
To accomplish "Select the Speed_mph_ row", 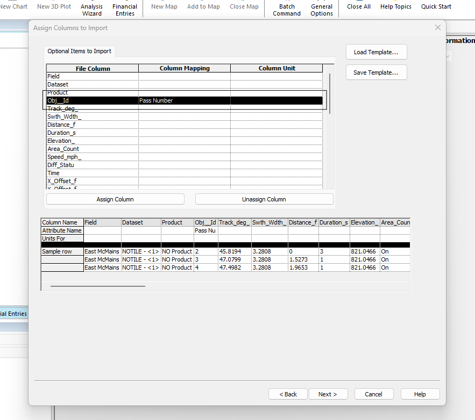I will click(185, 157).
